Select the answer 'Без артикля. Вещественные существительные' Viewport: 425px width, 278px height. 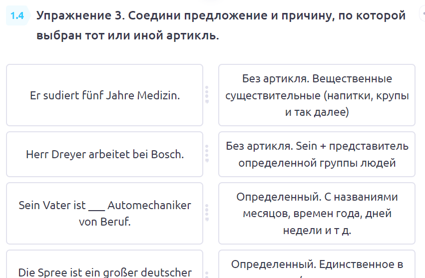[x=317, y=95]
